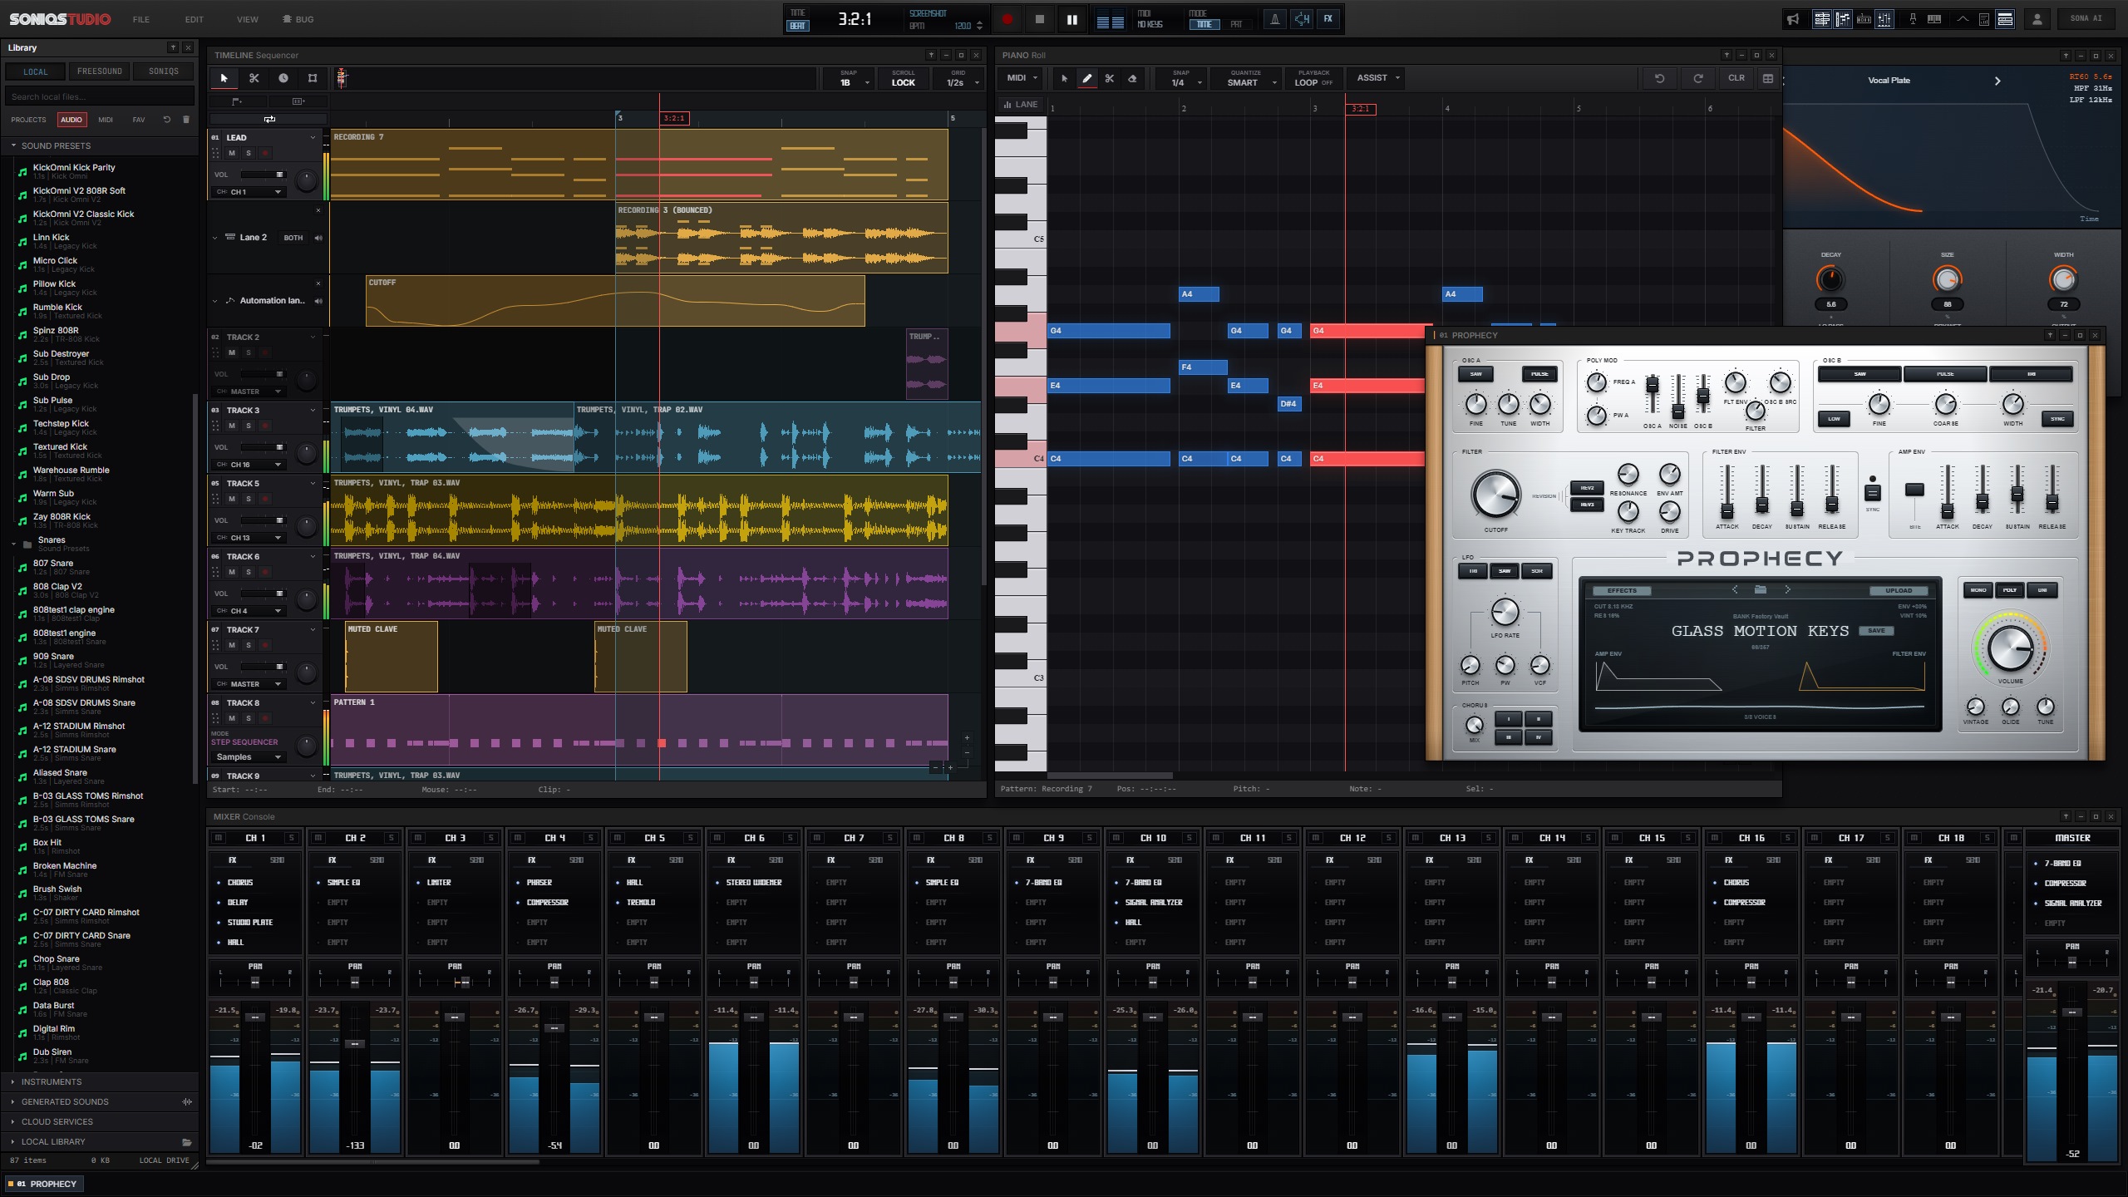Click the add marker flag icon in timeline
The width and height of the screenshot is (2128, 1197).
click(237, 101)
